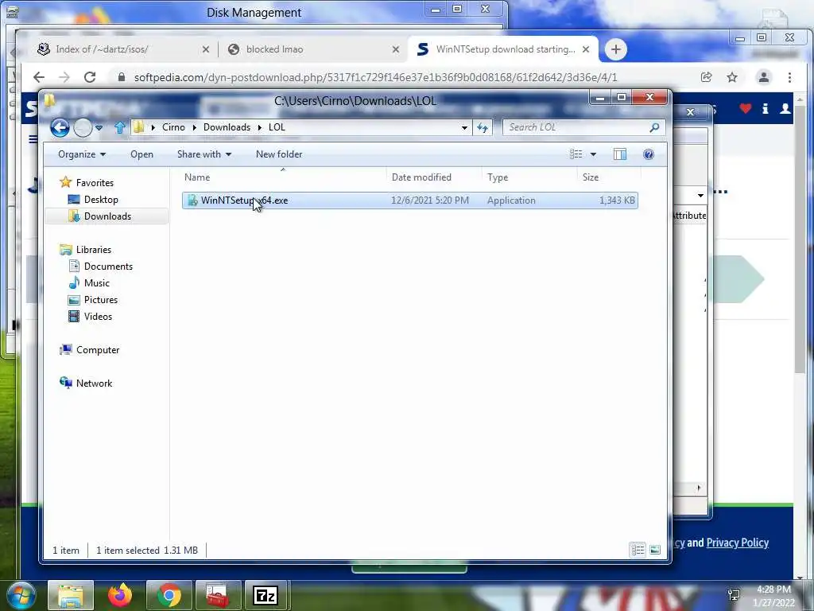Open Windows Explorer from the taskbar
Viewport: 814px width, 611px height.
[x=71, y=595]
